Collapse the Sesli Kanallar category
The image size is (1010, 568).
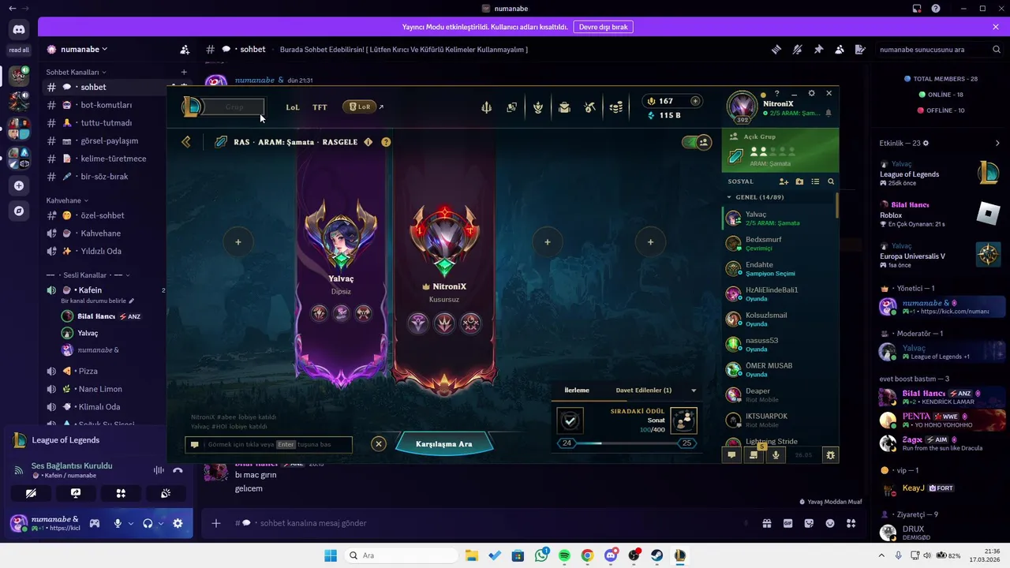click(89, 275)
